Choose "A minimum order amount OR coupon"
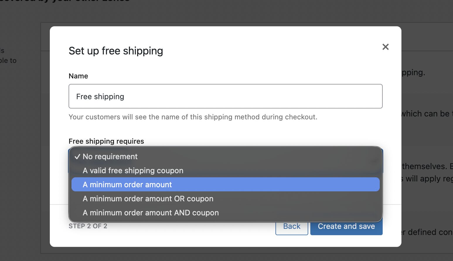 click(148, 199)
